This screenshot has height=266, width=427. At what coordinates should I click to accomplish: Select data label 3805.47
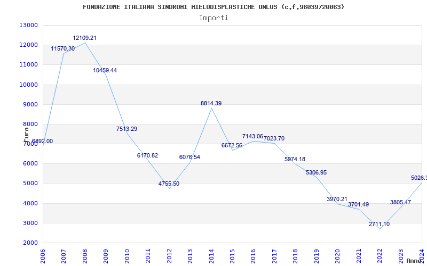coord(401,203)
